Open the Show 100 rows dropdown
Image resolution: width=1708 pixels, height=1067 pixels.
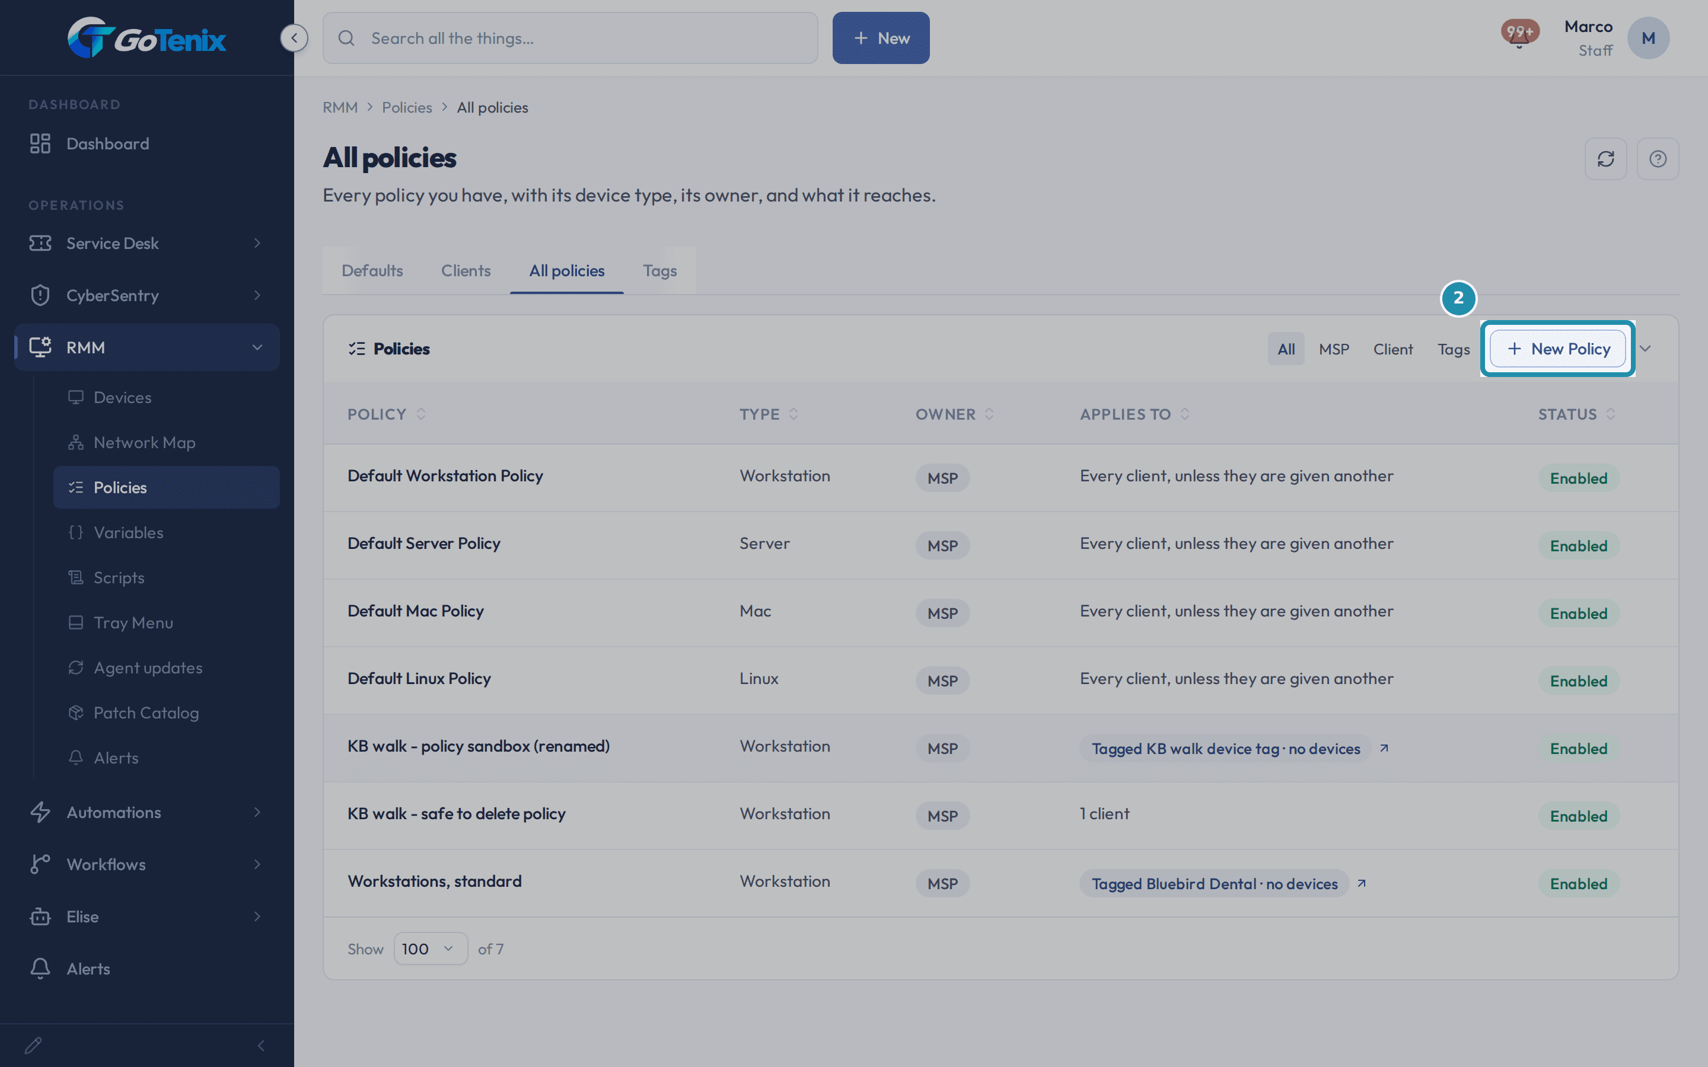[x=431, y=948]
